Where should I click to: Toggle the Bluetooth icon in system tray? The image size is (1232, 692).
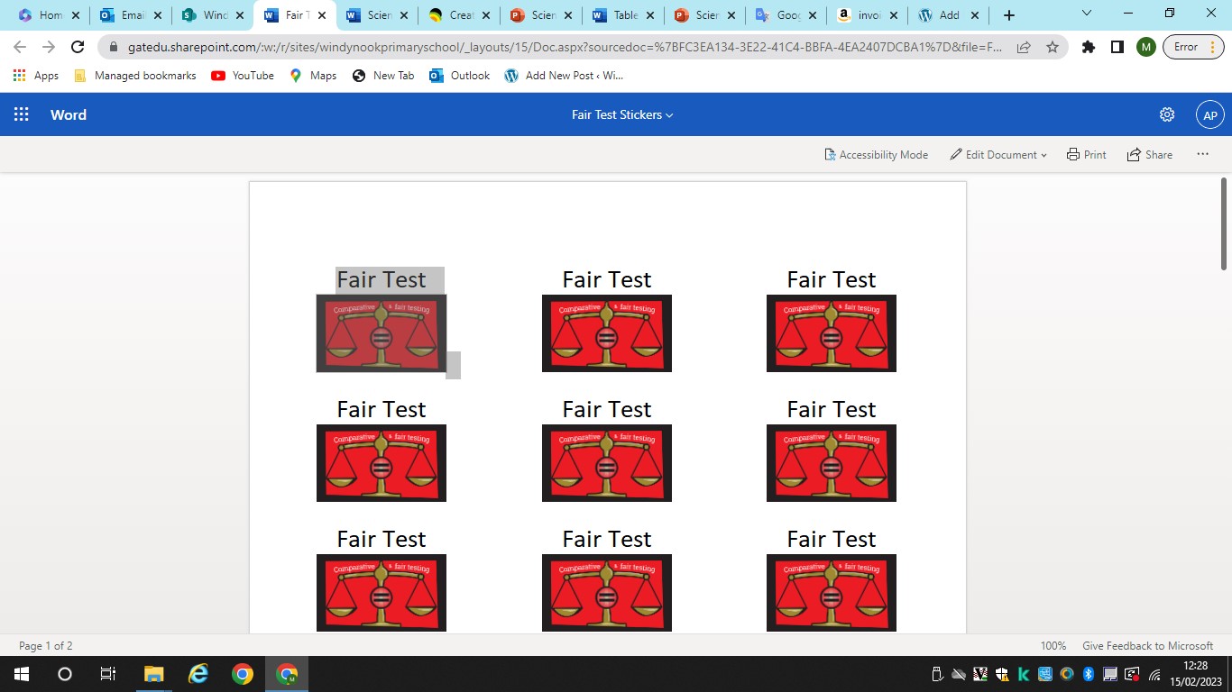click(x=1089, y=673)
